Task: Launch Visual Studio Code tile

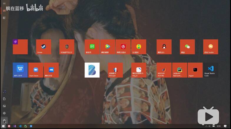Action: [x=211, y=70]
